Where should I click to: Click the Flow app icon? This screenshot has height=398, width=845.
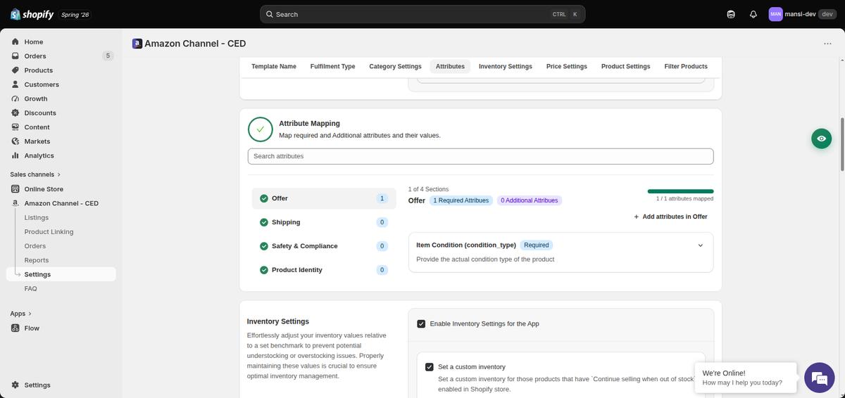click(x=15, y=328)
